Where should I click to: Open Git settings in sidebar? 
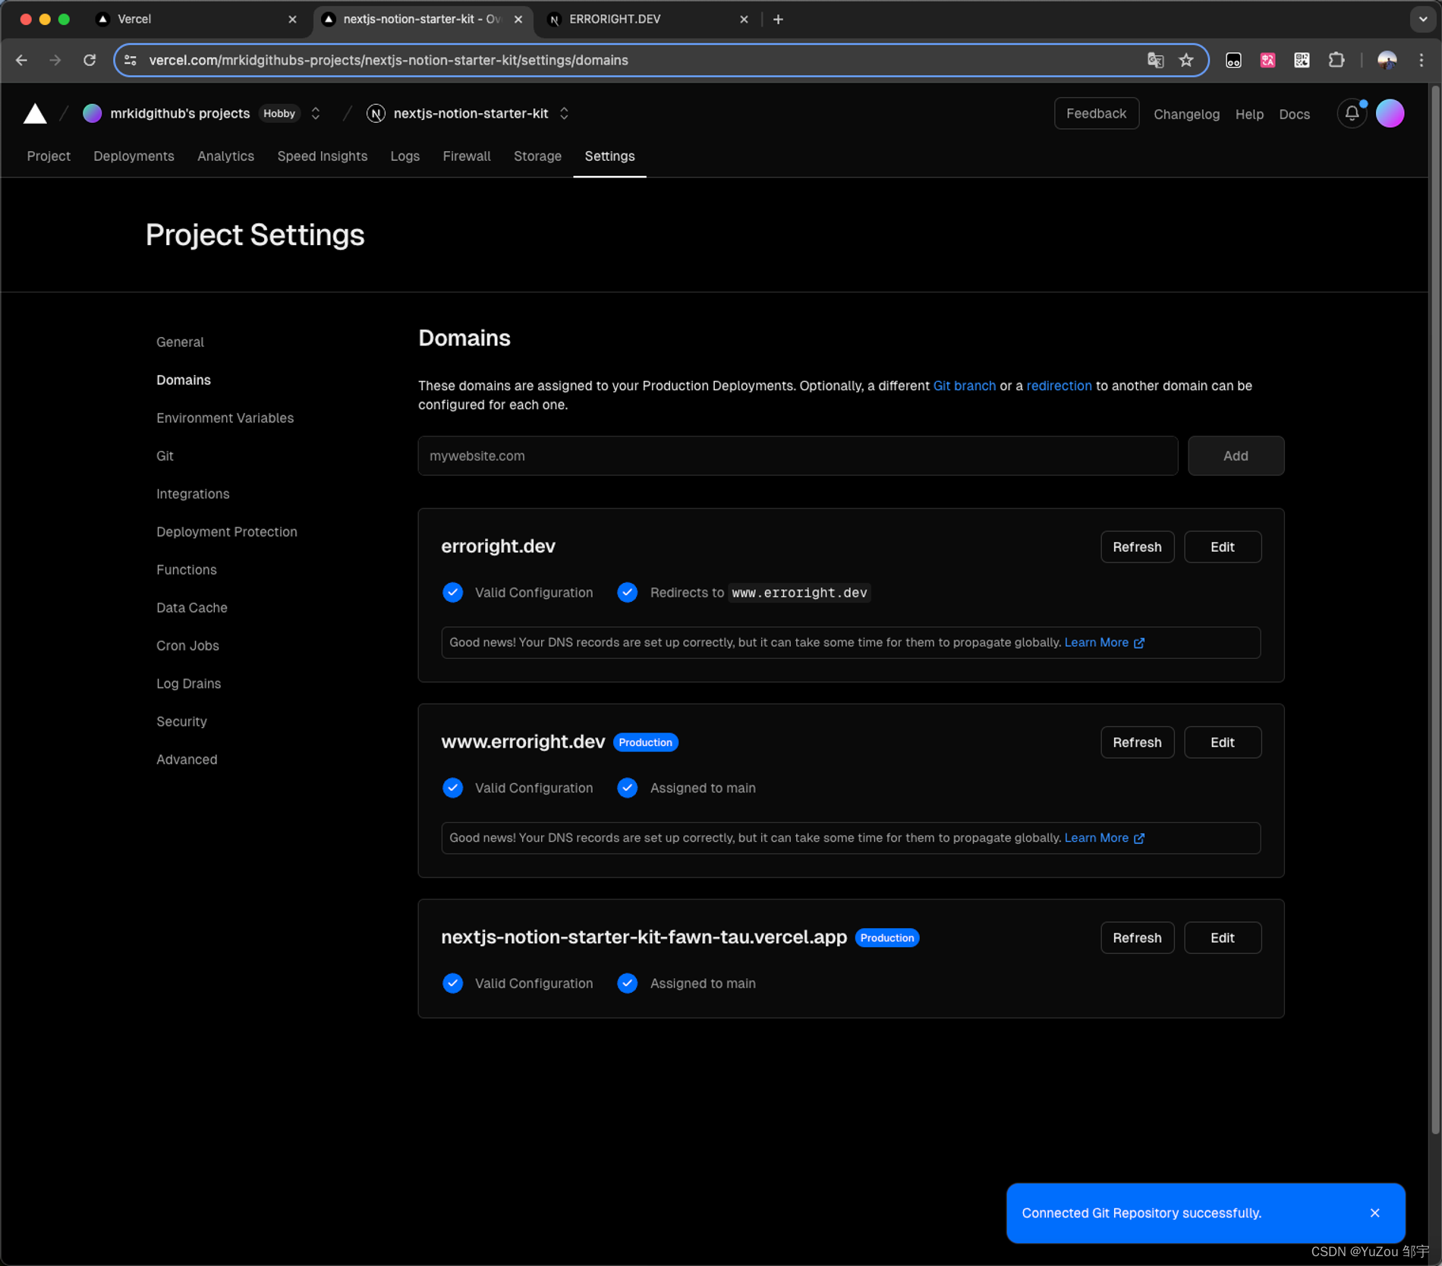tap(165, 456)
